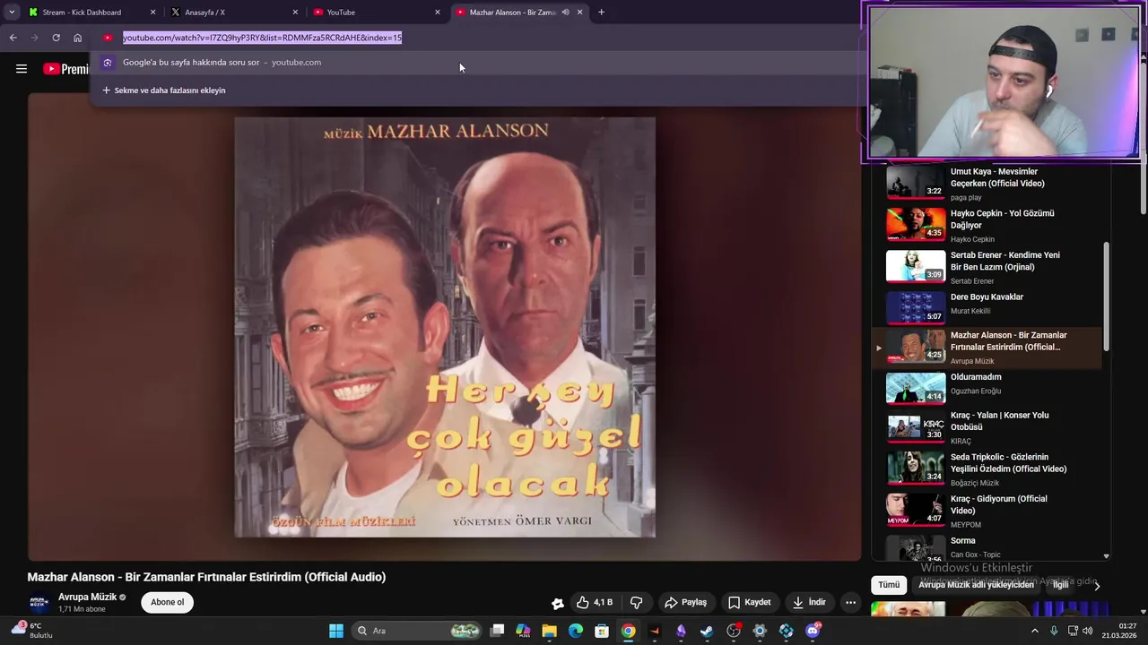
Task: Open Discord from the taskbar
Action: (x=813, y=631)
